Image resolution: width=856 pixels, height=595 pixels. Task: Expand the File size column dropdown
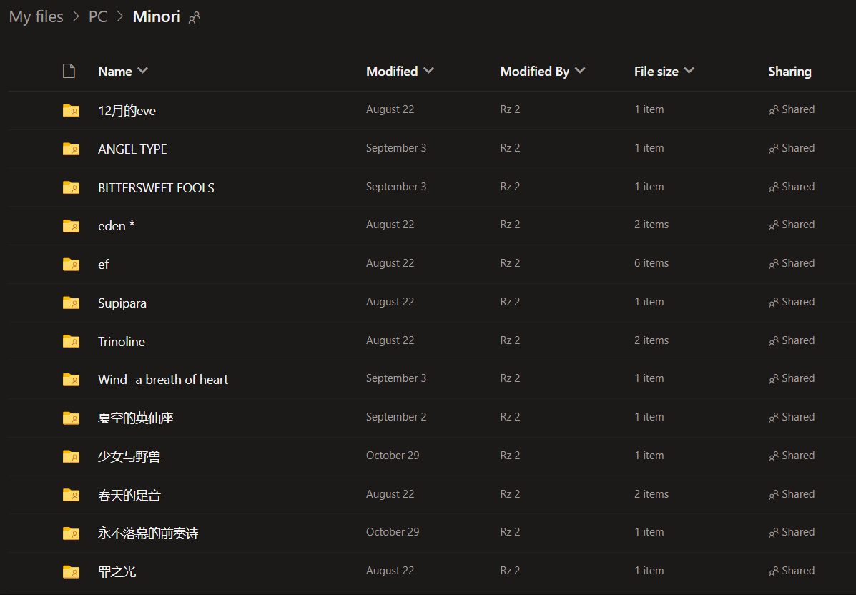689,71
